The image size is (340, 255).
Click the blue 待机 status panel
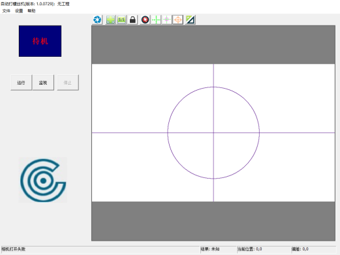[40, 41]
